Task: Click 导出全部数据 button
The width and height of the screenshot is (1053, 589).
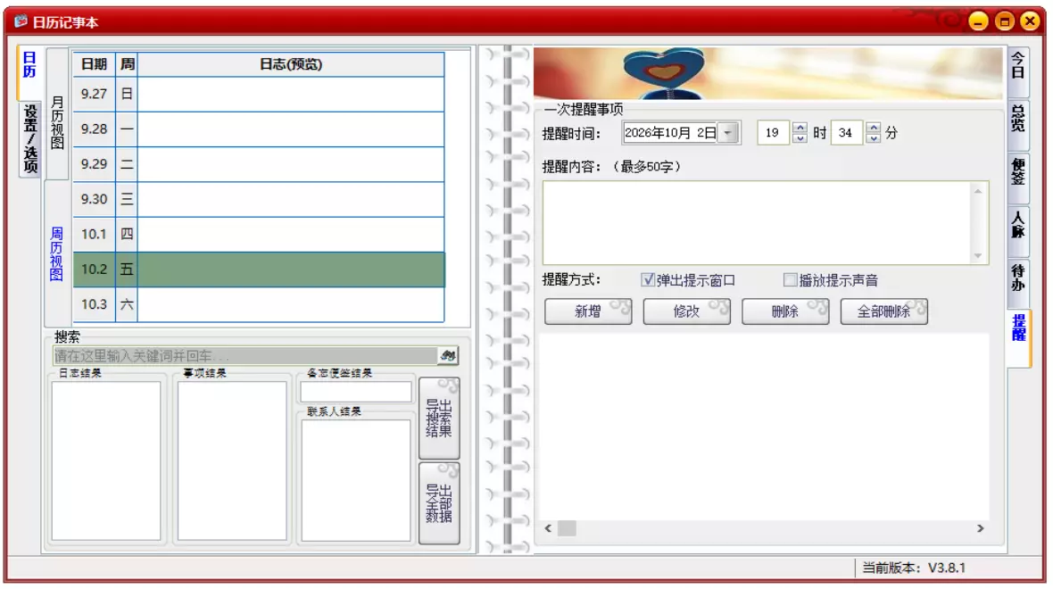Action: [x=439, y=503]
